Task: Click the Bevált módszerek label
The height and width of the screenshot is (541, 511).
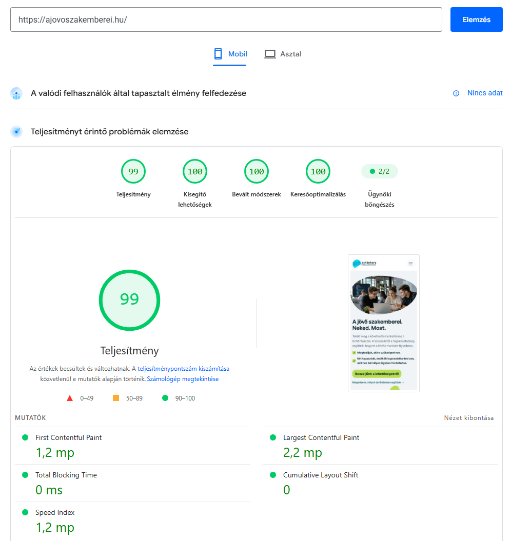Action: click(257, 194)
